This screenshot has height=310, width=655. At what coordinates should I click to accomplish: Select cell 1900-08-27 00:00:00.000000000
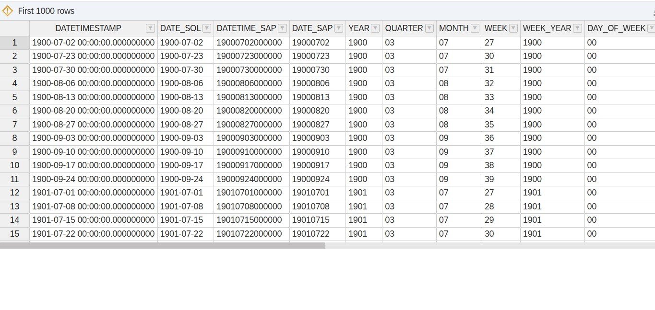[94, 125]
